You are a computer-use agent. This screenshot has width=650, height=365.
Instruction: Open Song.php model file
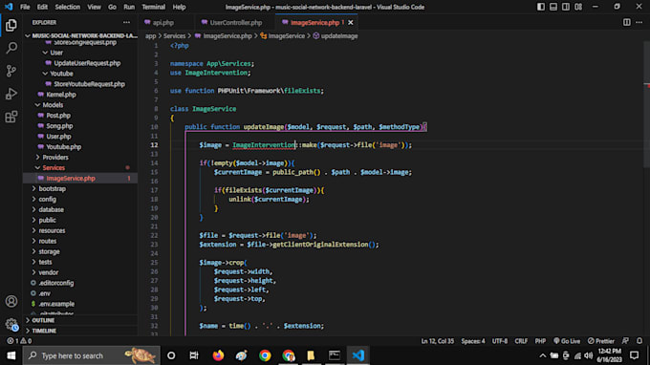pyautogui.click(x=59, y=126)
